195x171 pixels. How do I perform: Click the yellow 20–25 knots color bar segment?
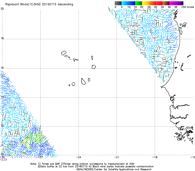(x=145, y=3)
